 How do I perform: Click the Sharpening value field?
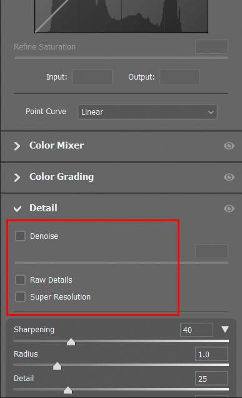tap(196, 330)
